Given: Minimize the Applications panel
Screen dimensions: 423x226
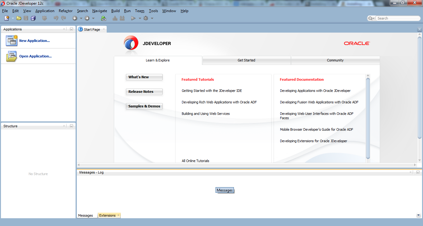Looking at the screenshot, I should point(71,29).
